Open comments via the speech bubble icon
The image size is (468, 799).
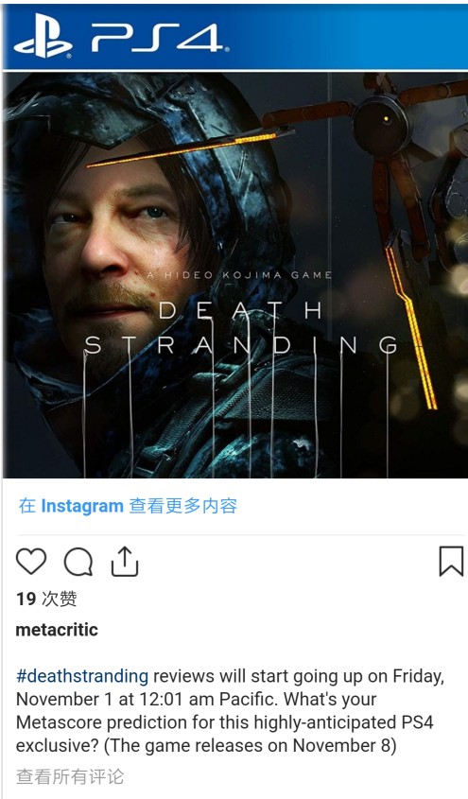pos(78,562)
